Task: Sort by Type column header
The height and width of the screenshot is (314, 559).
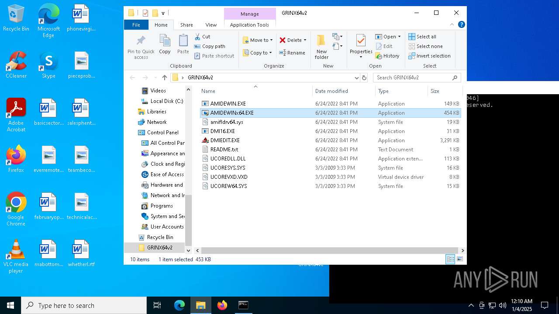Action: pos(401,91)
